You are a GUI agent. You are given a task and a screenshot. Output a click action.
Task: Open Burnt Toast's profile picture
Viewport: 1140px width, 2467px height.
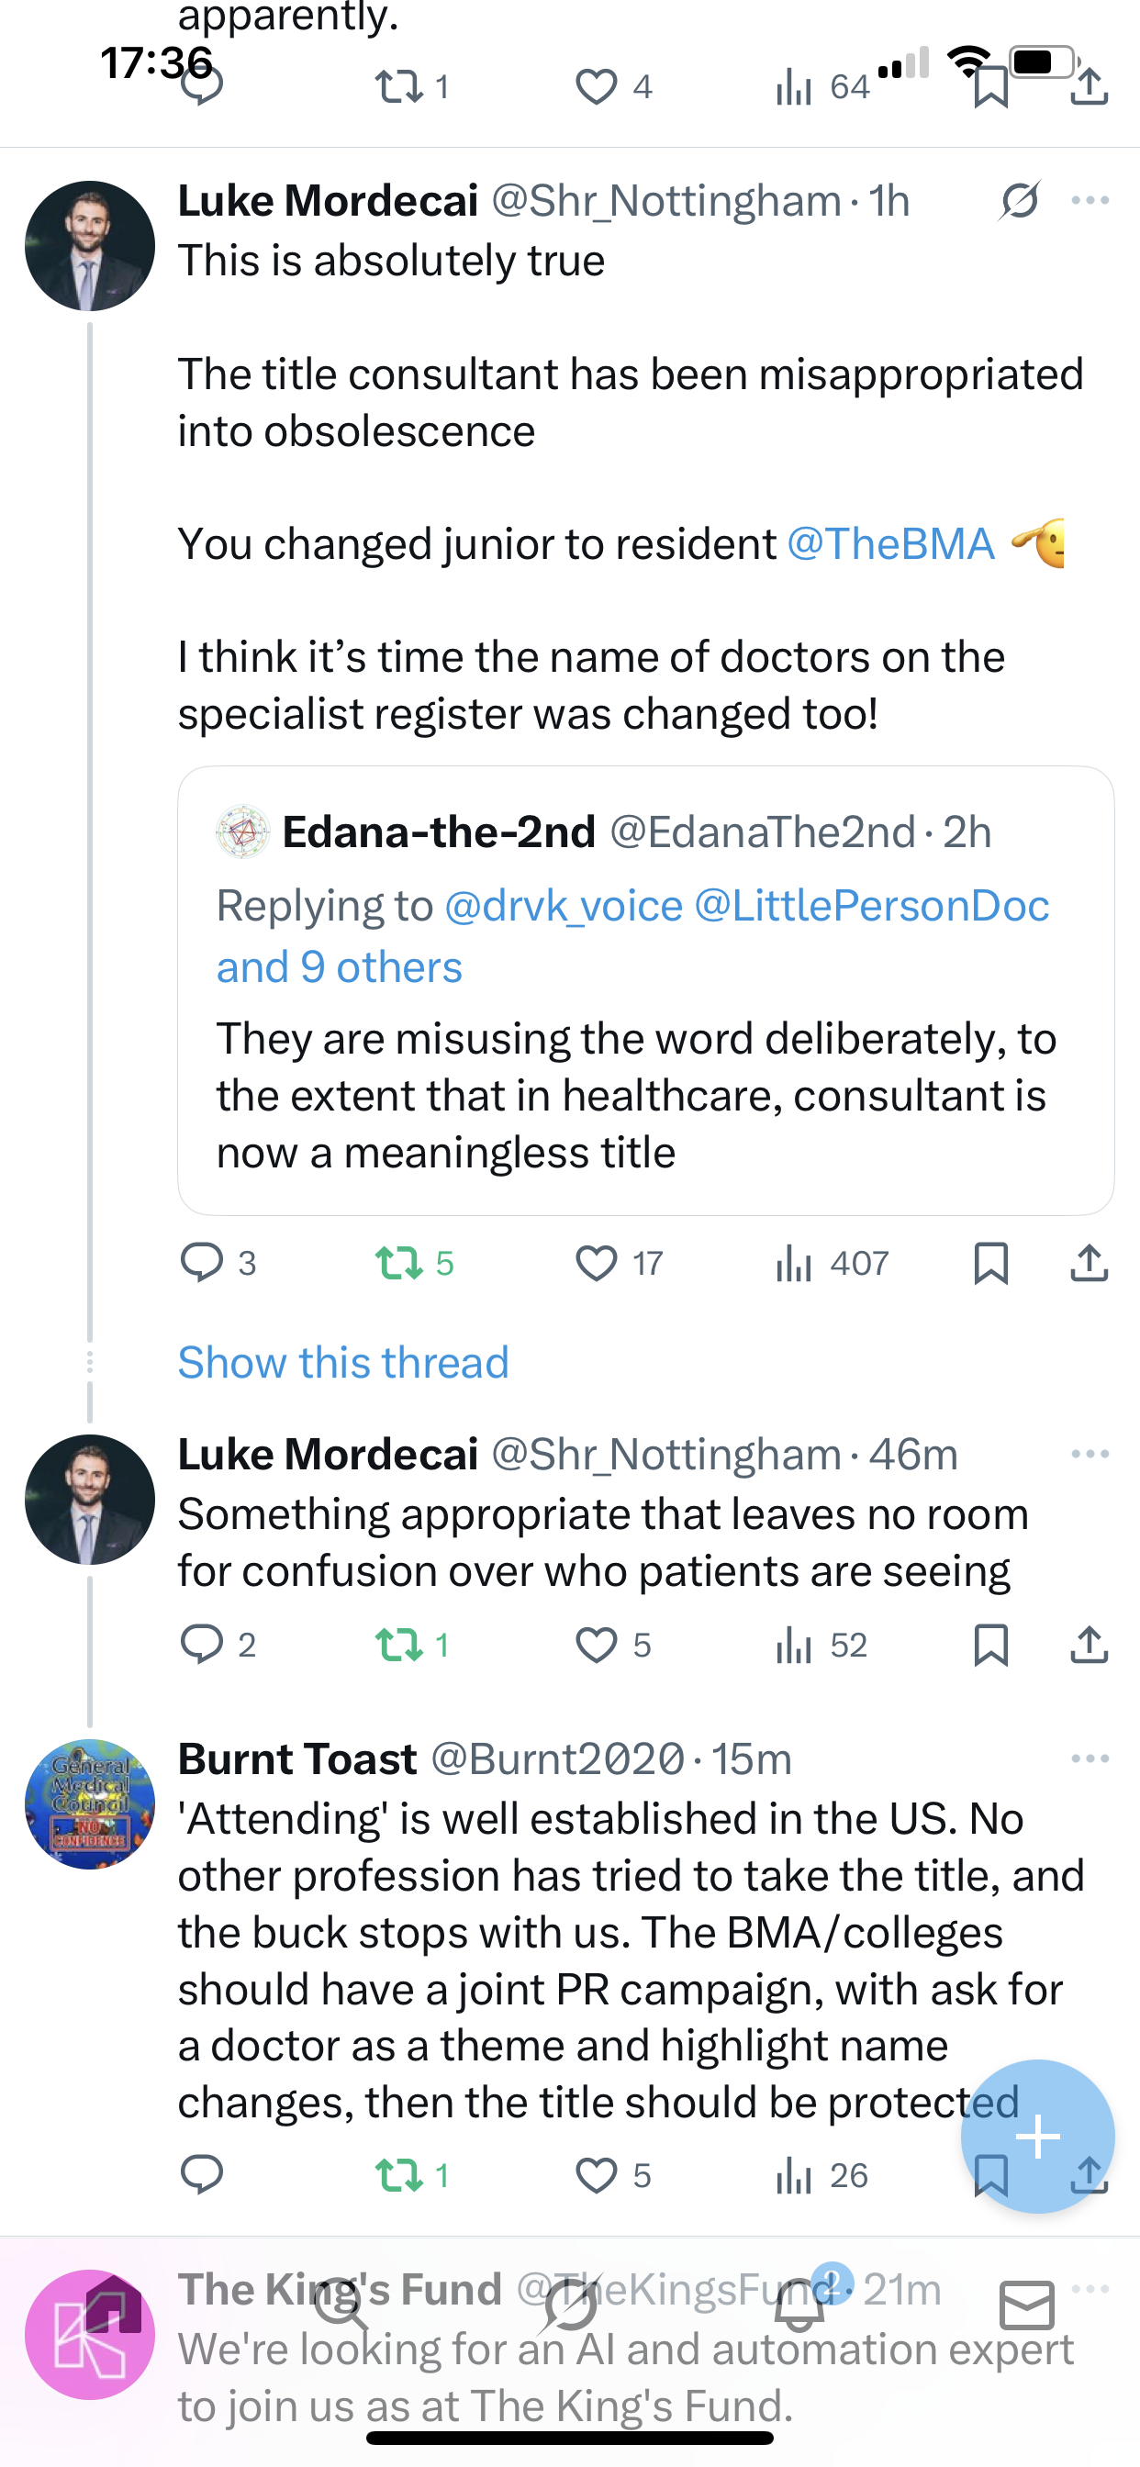point(90,1804)
